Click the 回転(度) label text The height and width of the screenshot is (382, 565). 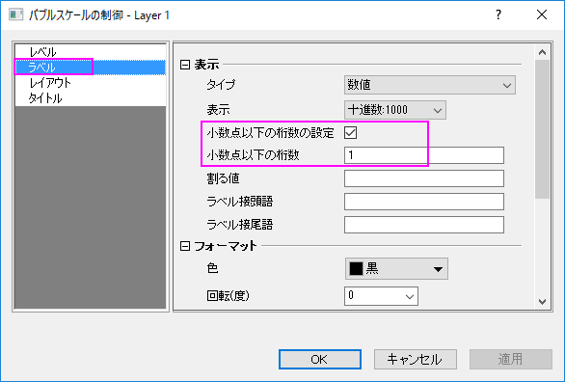click(x=229, y=296)
